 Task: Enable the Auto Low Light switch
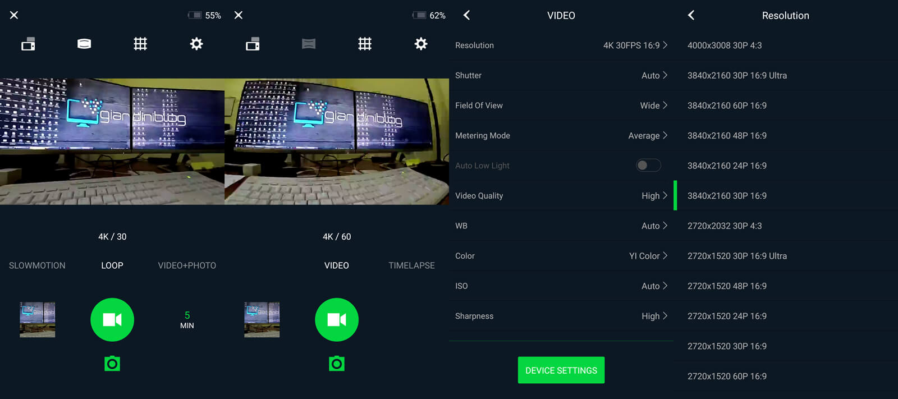coord(648,166)
